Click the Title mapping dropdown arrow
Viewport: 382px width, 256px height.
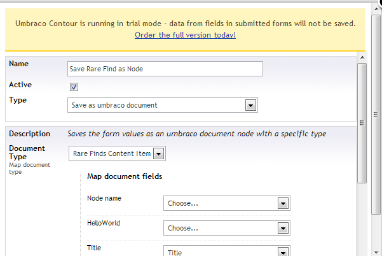click(283, 252)
